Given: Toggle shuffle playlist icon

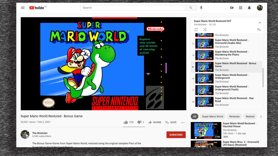Looking at the screenshot, I should pyautogui.click(x=205, y=30).
